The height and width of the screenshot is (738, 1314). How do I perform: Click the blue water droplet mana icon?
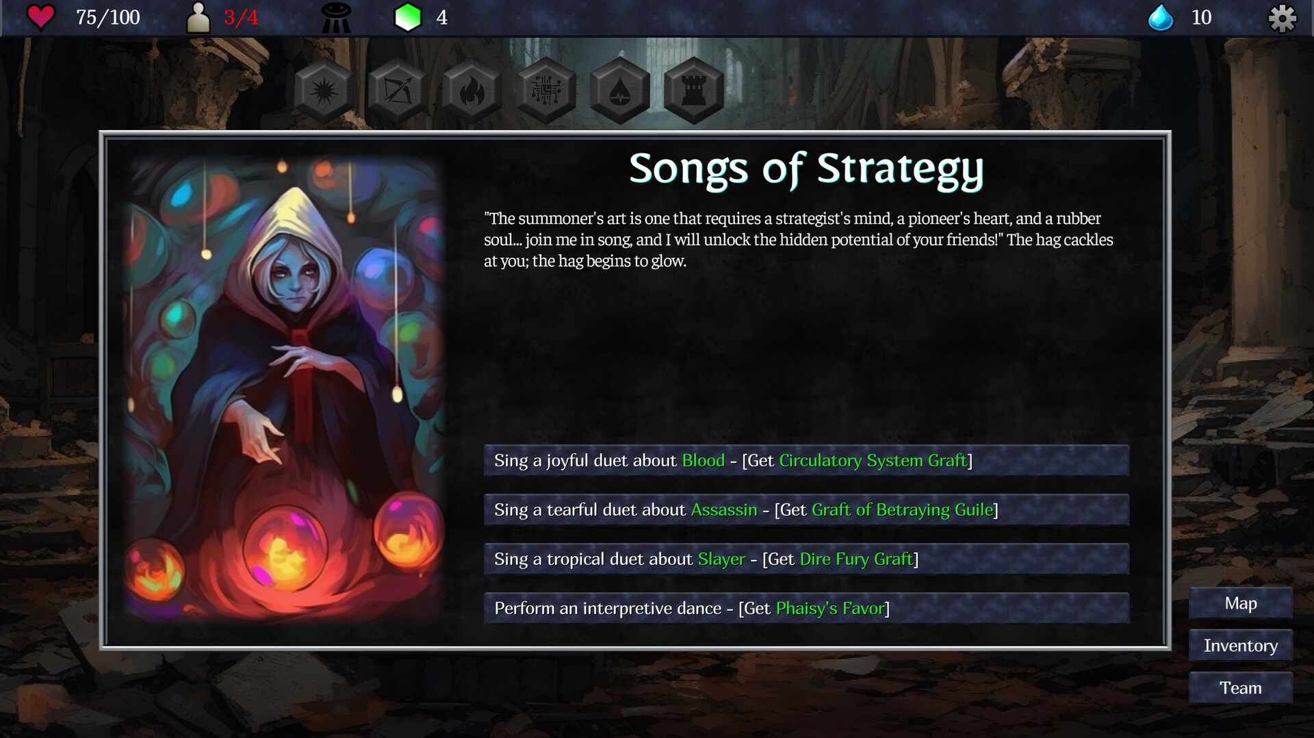(x=1161, y=17)
